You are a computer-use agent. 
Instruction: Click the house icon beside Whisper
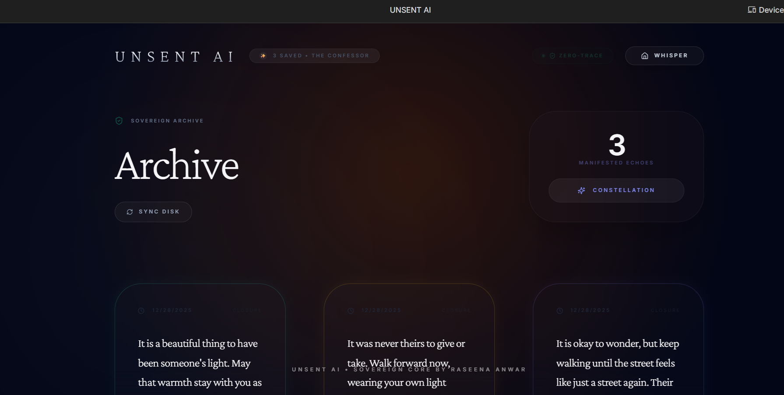[x=644, y=56]
